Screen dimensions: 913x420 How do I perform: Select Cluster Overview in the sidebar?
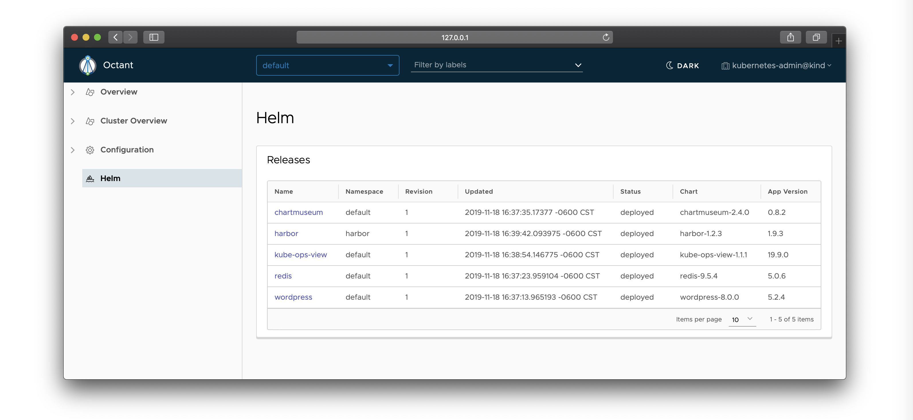134,121
